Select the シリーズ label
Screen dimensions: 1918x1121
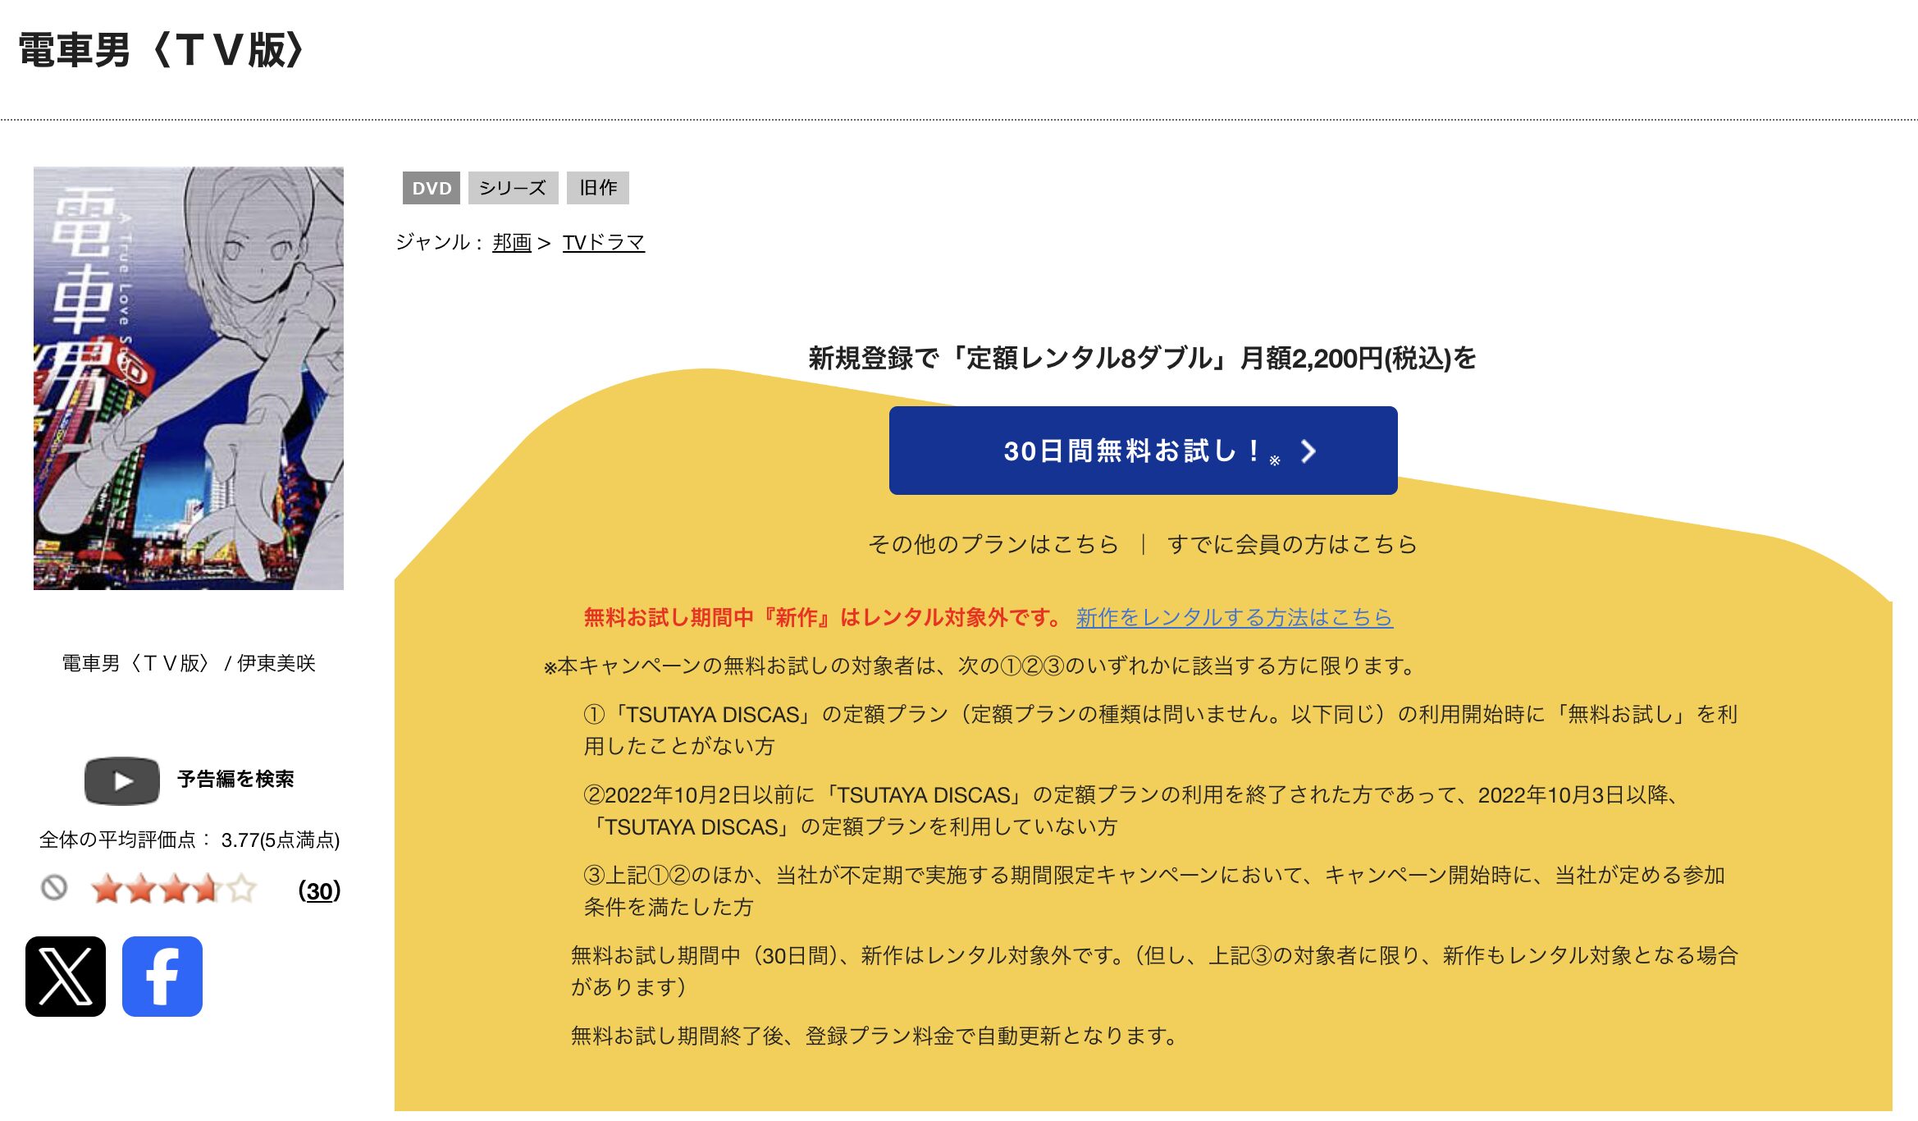[x=513, y=187]
